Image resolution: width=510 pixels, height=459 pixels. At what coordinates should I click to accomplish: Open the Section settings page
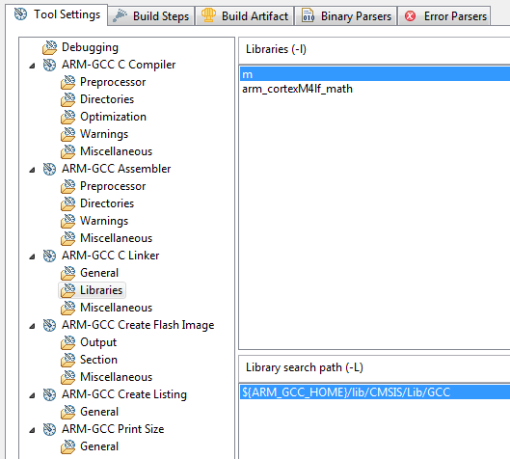[x=98, y=360]
